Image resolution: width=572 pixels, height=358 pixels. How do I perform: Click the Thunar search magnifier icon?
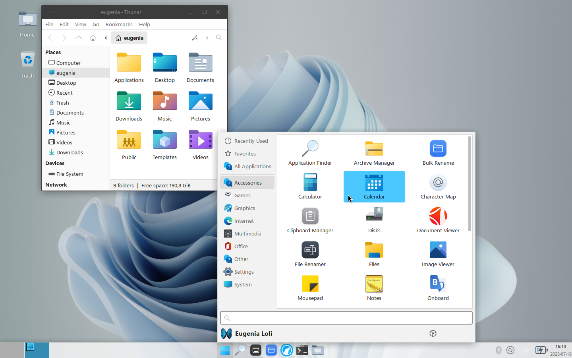(219, 38)
